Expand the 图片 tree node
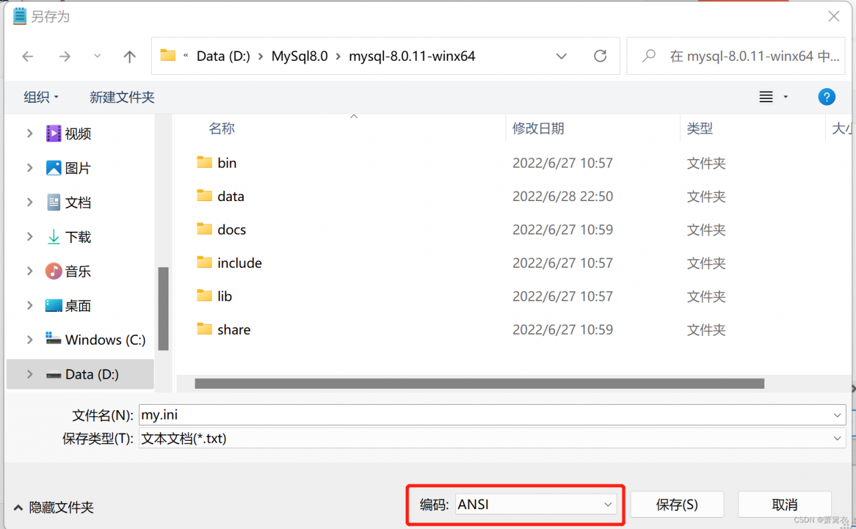This screenshot has width=856, height=529. pyautogui.click(x=29, y=168)
